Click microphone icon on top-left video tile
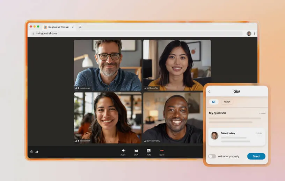The height and width of the screenshot is (181, 285). point(79,88)
